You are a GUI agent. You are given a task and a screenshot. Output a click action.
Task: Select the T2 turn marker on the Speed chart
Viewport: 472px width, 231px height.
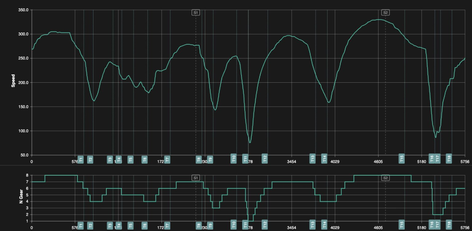[90, 159]
